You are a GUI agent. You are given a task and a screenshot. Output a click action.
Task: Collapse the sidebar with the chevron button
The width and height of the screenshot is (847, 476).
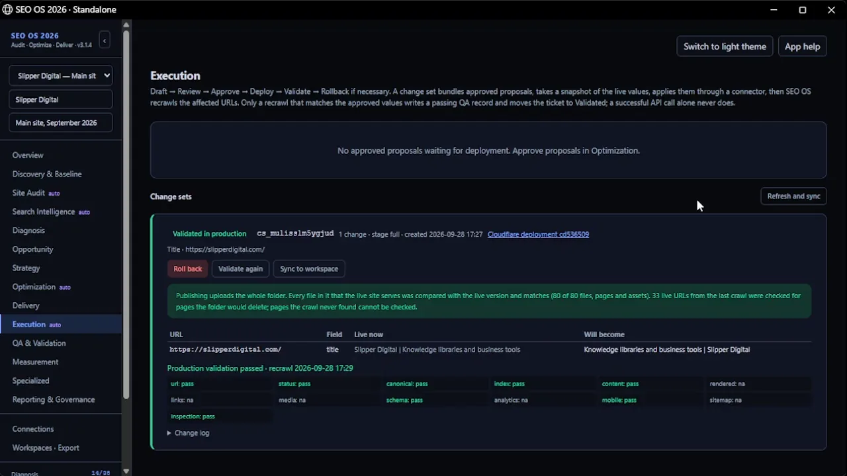105,40
